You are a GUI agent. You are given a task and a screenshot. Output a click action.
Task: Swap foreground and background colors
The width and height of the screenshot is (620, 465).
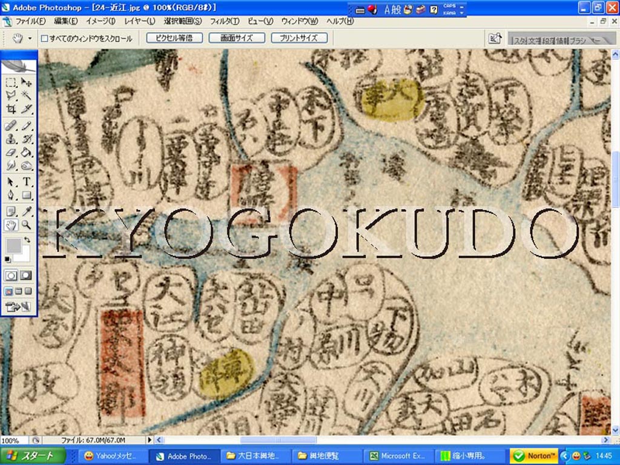[x=27, y=240]
